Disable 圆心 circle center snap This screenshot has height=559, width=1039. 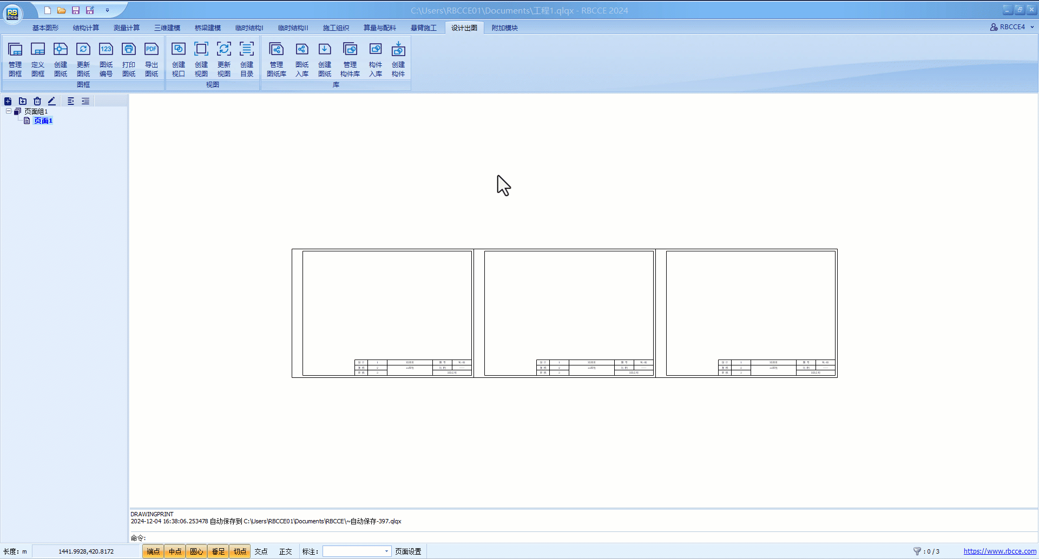point(196,551)
